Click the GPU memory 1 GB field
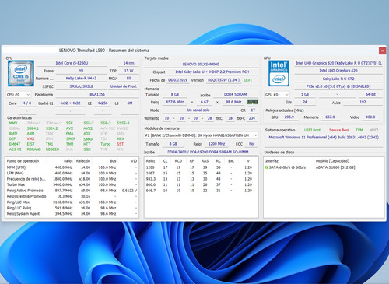Viewport: 389px width, 284px height. [305, 94]
